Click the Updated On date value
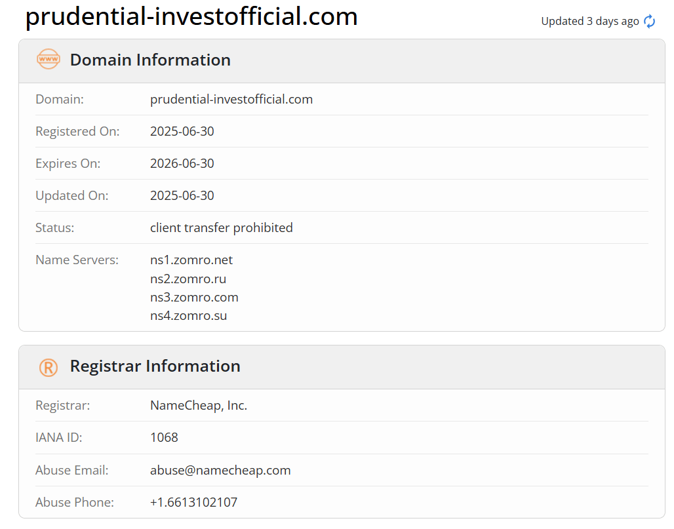 coord(182,195)
